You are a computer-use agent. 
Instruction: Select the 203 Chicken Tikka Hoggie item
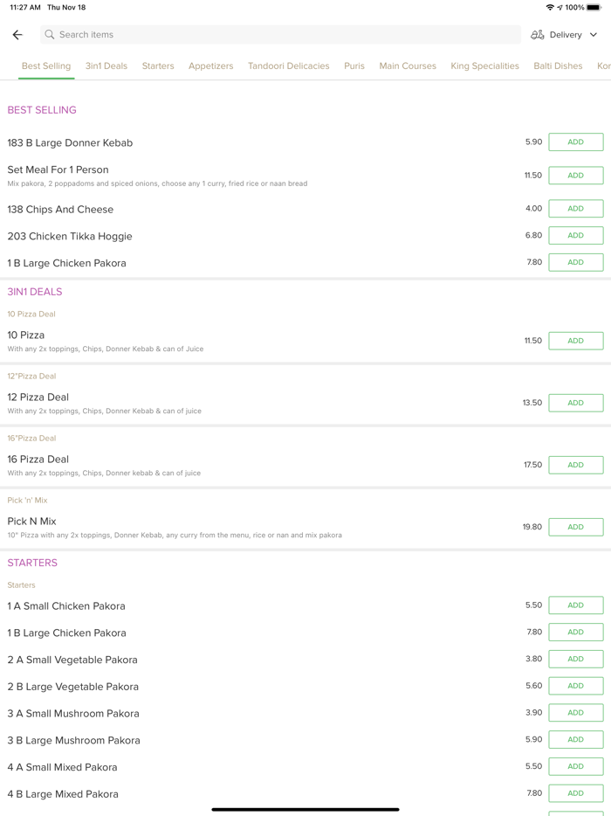(x=70, y=236)
